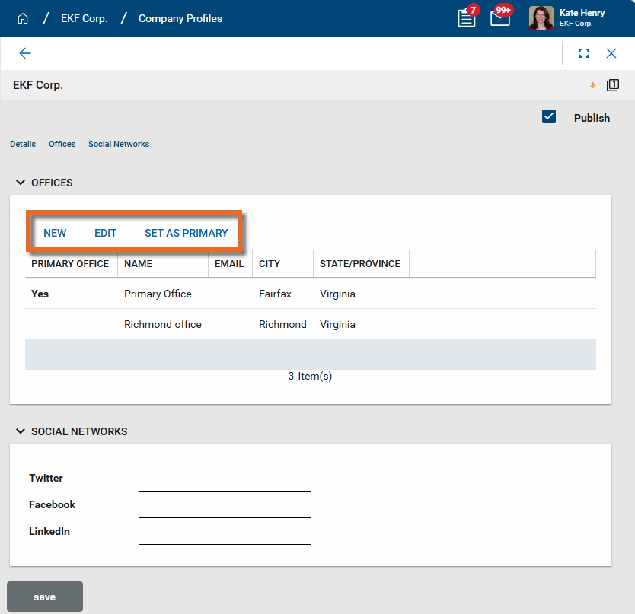Screen dimensions: 635x614
Task: Close the company profile panel
Action: click(x=611, y=53)
